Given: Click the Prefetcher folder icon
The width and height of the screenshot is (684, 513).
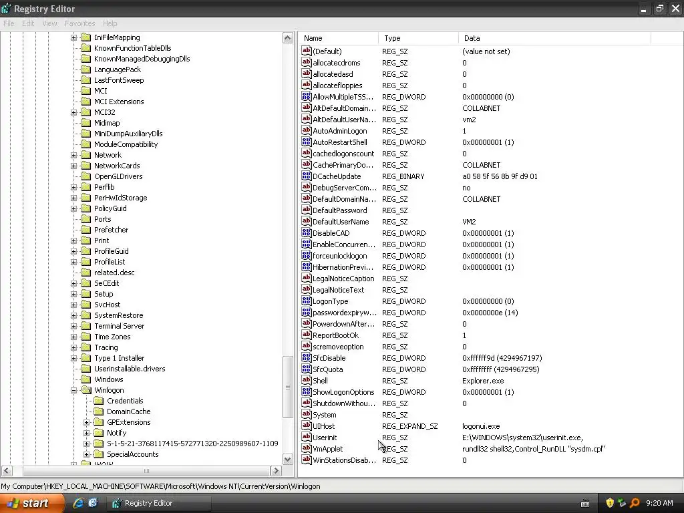Looking at the screenshot, I should [86, 230].
